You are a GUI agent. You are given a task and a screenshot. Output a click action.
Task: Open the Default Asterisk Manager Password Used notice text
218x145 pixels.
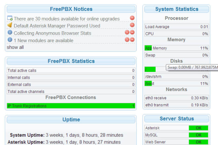(x=57, y=26)
